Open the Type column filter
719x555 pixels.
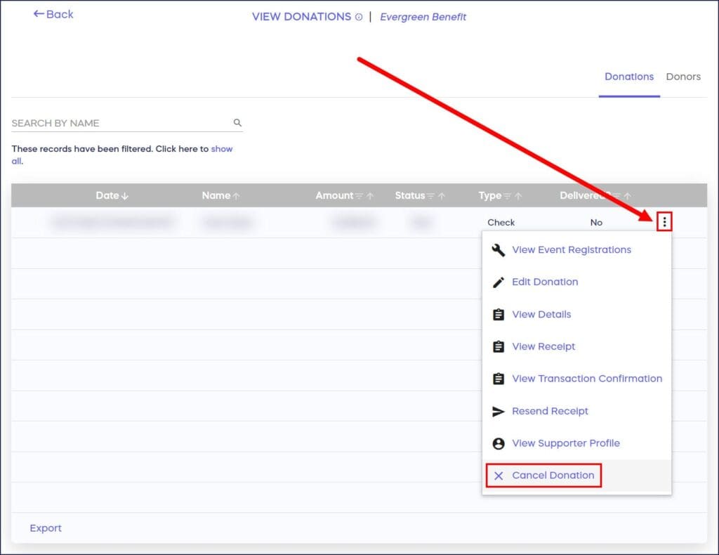(508, 196)
